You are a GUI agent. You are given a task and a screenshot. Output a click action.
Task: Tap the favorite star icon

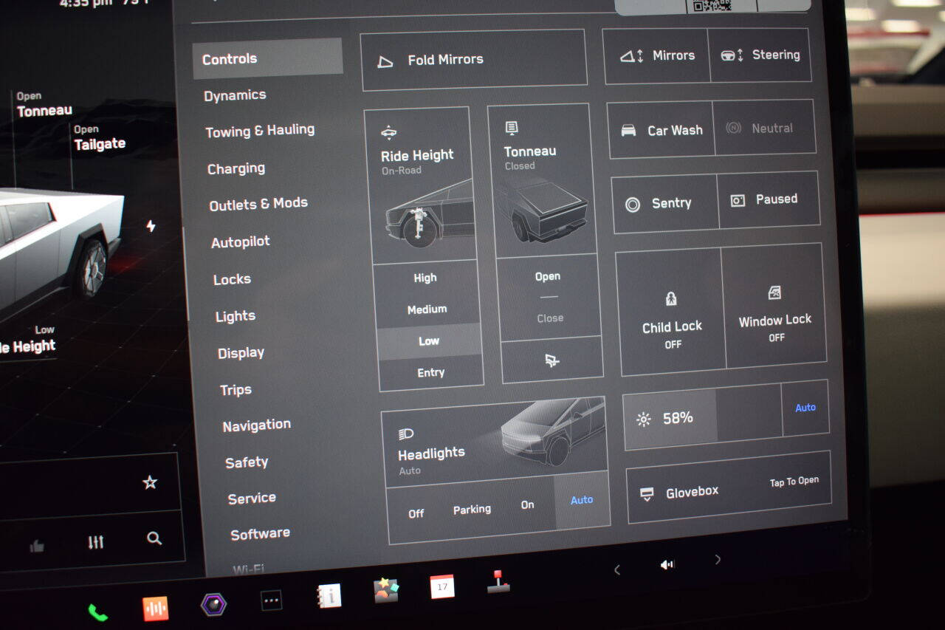click(x=150, y=482)
